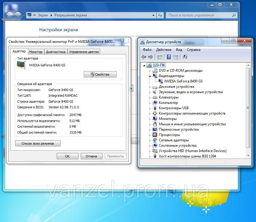The image size is (256, 222).
Task: Click the back arrow in Device Manager toolbar
Action: (144, 57)
